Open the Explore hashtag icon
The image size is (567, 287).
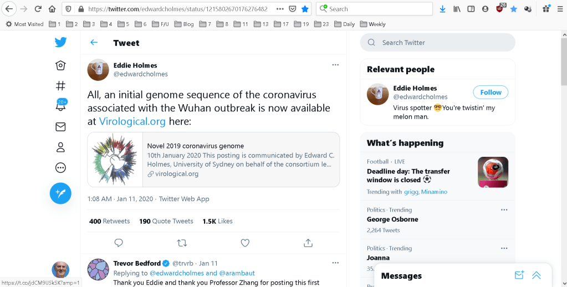pos(60,86)
